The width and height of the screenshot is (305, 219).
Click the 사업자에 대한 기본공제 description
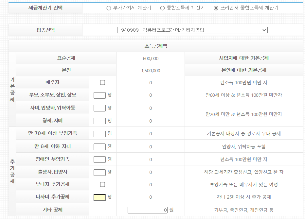click(244, 58)
